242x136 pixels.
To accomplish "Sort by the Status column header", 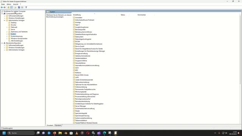I will 123,15.
